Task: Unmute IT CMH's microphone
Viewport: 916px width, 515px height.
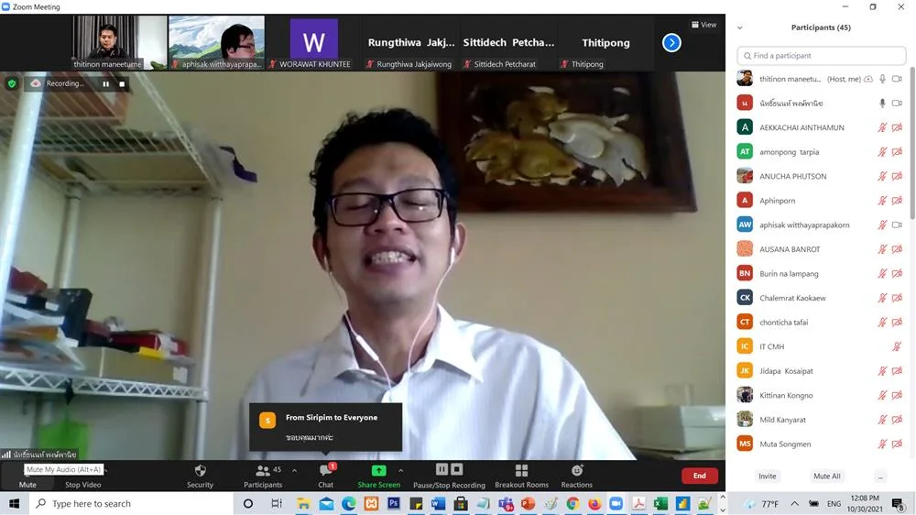Action: pyautogui.click(x=897, y=346)
